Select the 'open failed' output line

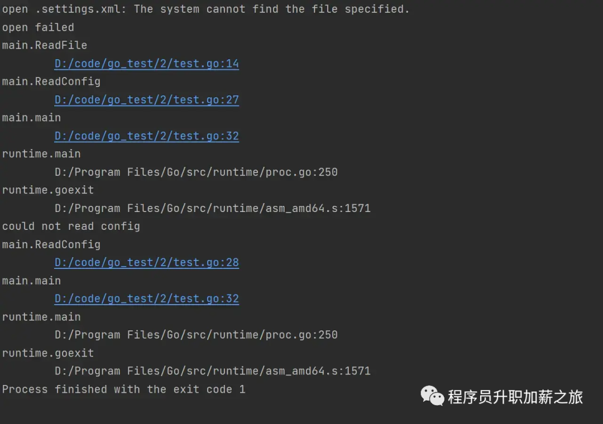38,27
